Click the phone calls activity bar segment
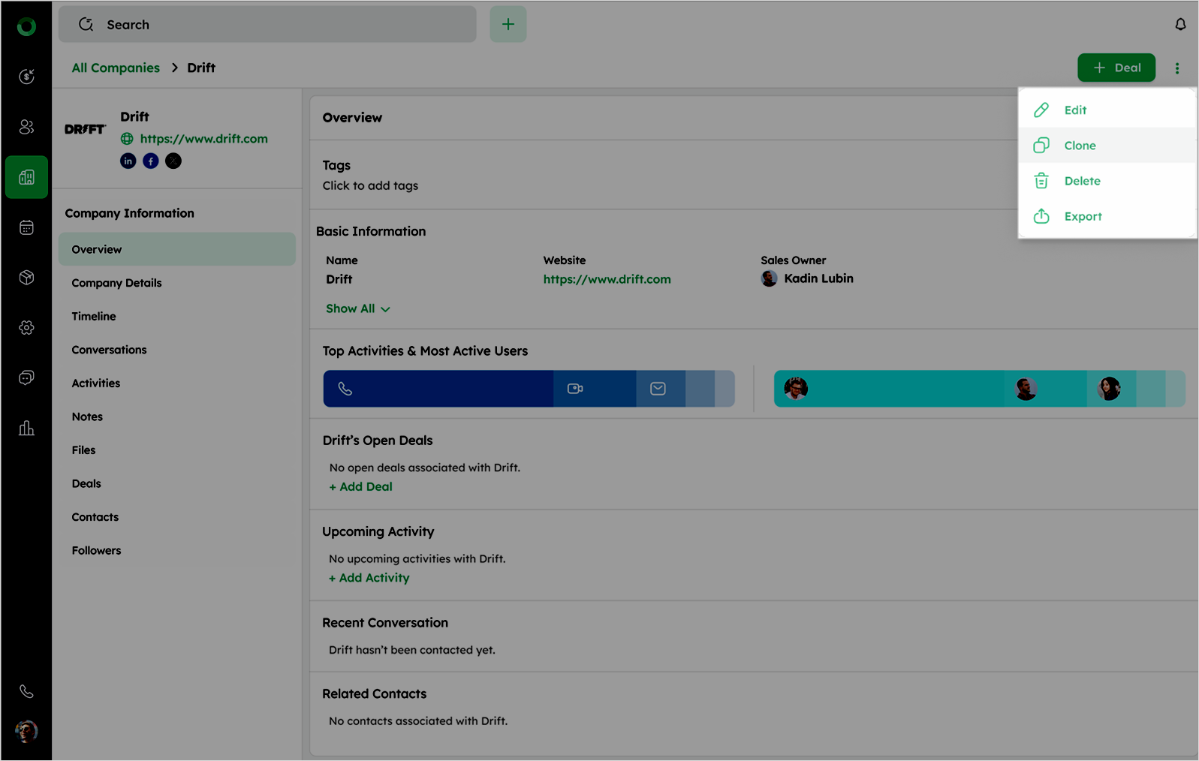The image size is (1199, 761). 438,389
